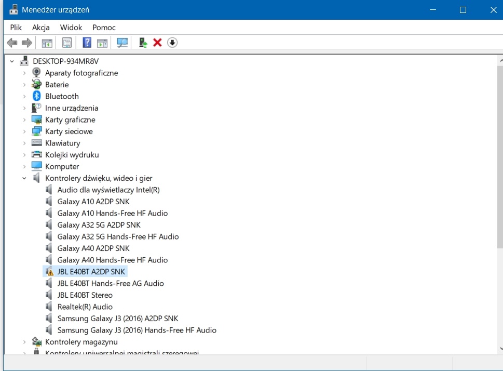Open the Properties toolbar icon

[67, 43]
